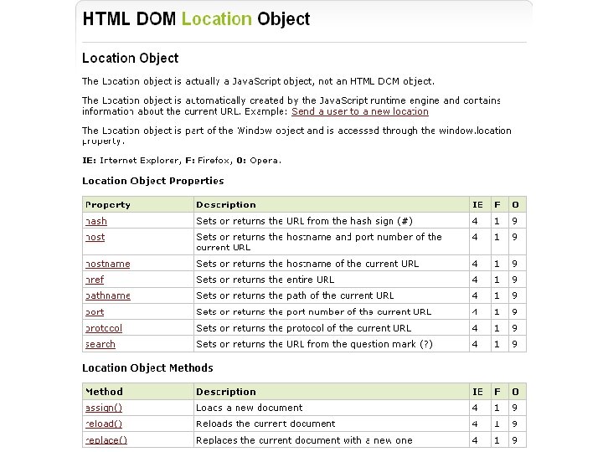Open the search property link

(100, 344)
